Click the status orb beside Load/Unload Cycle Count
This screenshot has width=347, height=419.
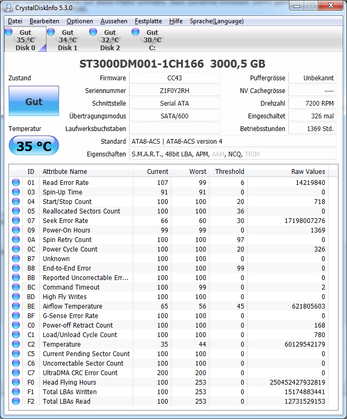pyautogui.click(x=16, y=335)
